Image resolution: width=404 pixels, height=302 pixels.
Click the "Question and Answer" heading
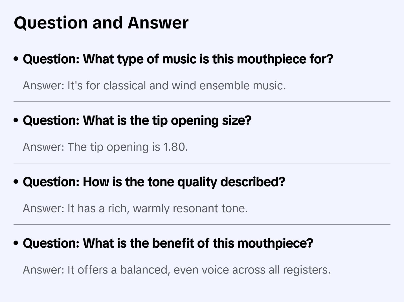point(101,23)
